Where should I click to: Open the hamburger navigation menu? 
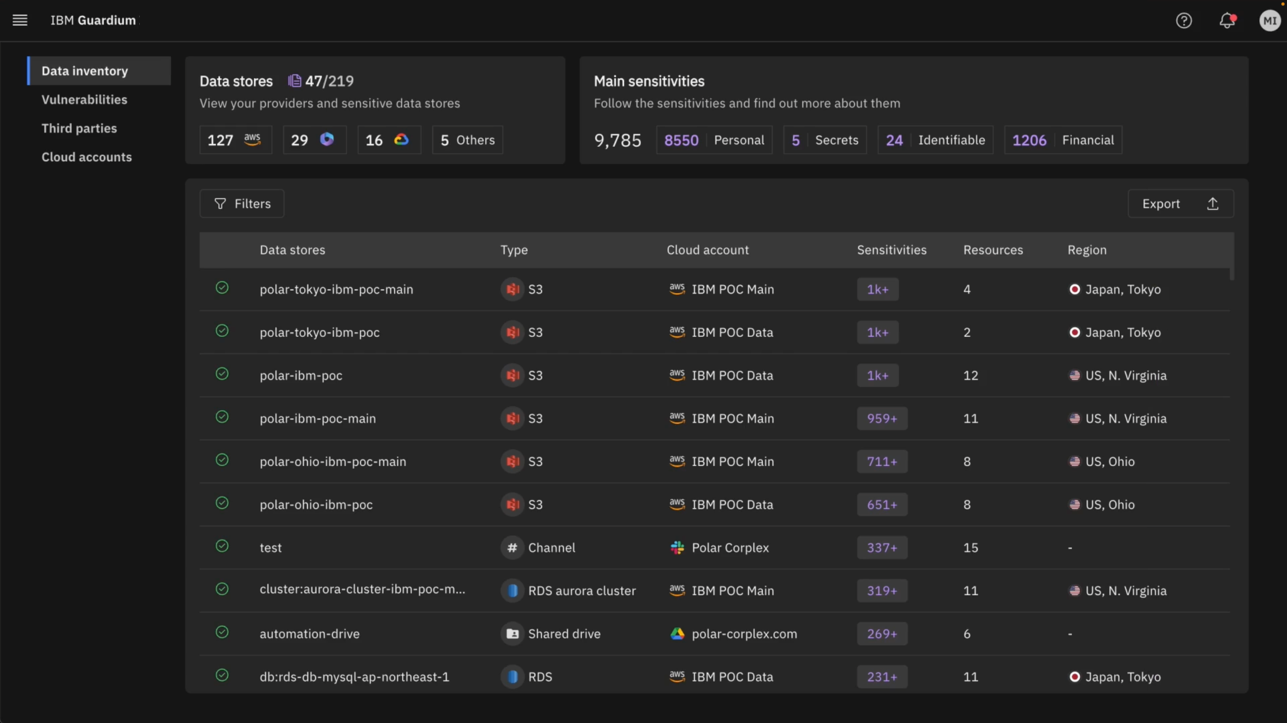[19, 20]
